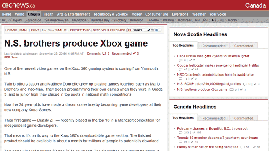This screenshot has height=151, width=269.
Task: Open CBC News byline link
Action: tap(11, 57)
